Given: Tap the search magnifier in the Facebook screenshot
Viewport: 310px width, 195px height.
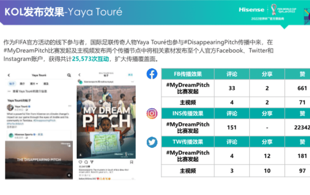Looking at the screenshot, I should coord(69,75).
